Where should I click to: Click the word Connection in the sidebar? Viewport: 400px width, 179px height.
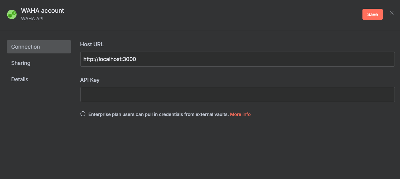click(x=25, y=47)
